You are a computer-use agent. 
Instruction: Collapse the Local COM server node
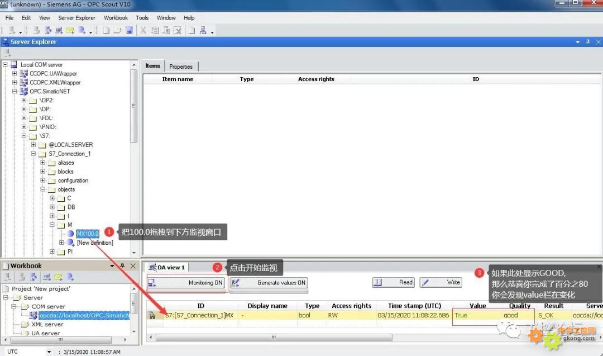pyautogui.click(x=6, y=65)
